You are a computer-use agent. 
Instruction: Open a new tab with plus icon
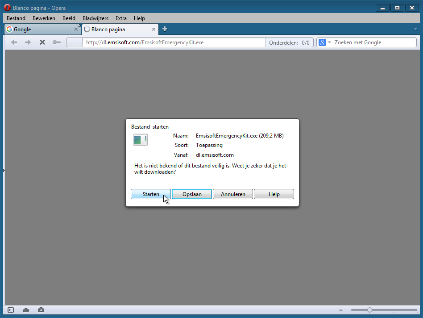(x=165, y=29)
